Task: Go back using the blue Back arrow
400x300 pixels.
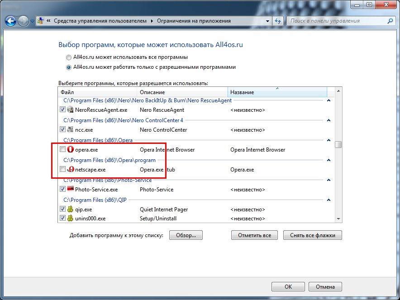Action: (x=10, y=21)
